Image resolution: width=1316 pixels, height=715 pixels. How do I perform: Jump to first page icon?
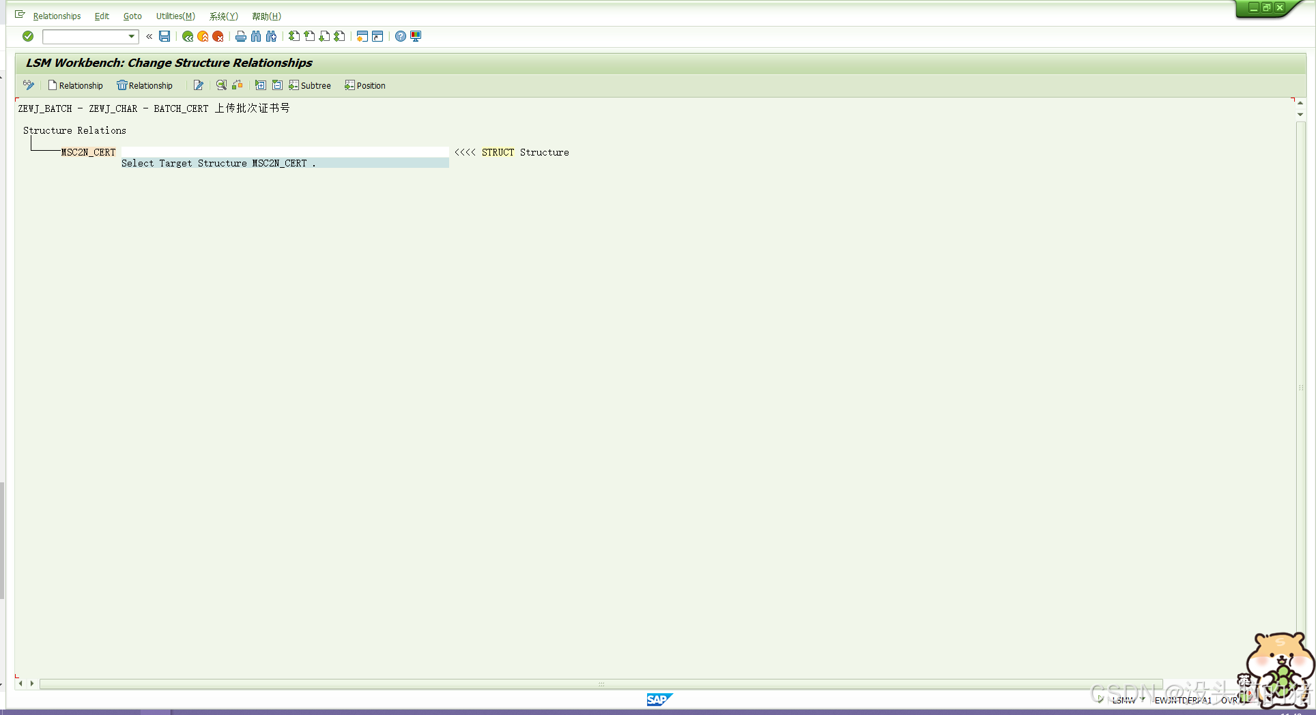[294, 36]
